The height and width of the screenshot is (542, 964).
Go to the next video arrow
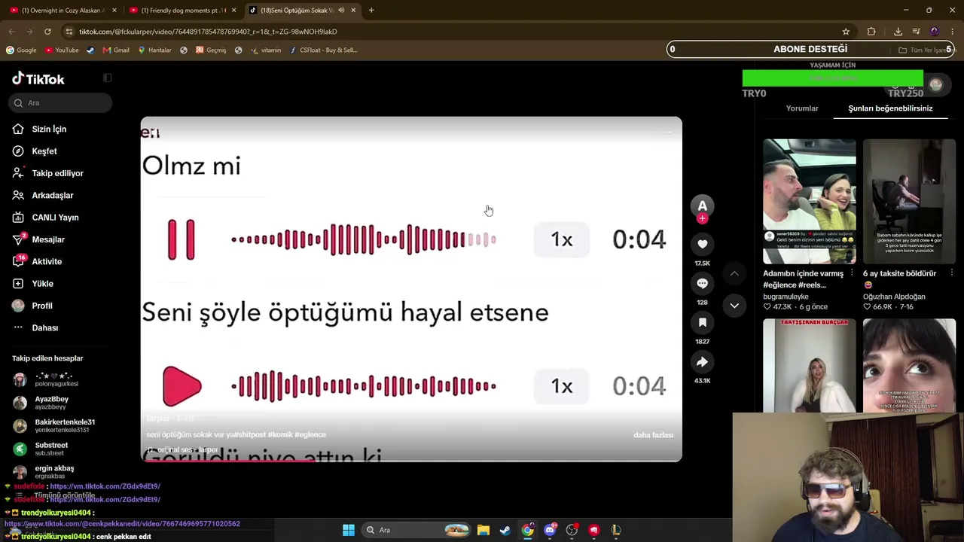pyautogui.click(x=734, y=306)
